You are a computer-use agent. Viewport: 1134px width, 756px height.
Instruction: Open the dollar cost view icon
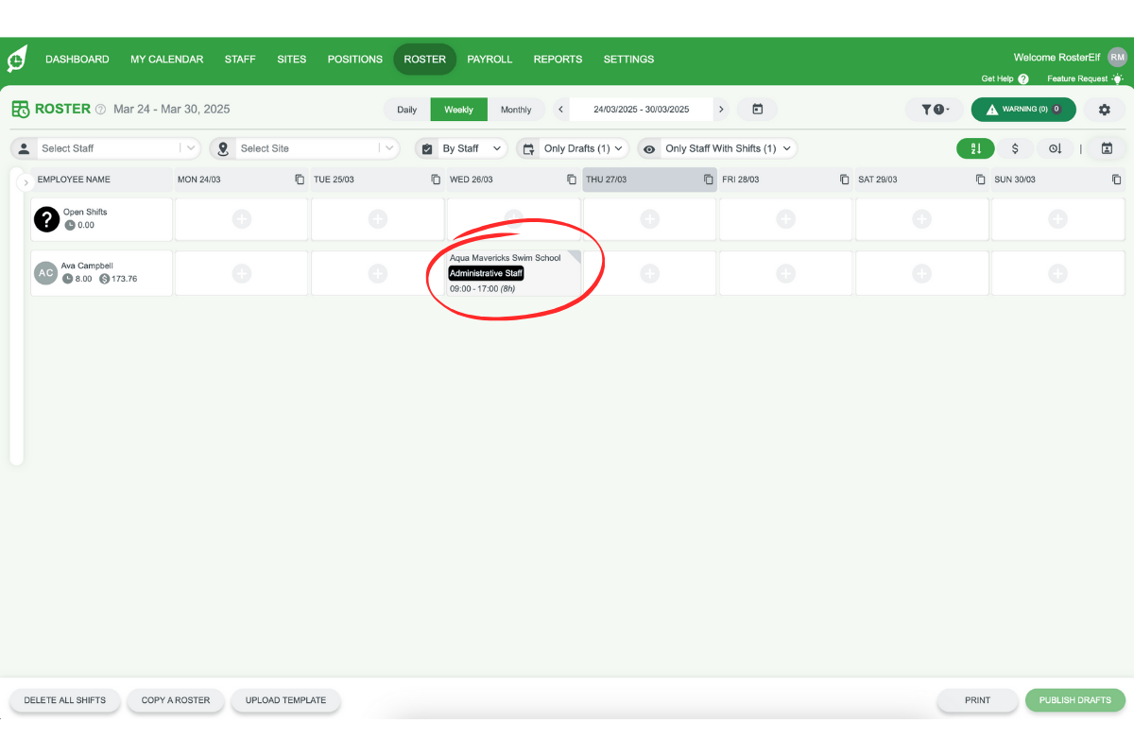[x=1016, y=148]
